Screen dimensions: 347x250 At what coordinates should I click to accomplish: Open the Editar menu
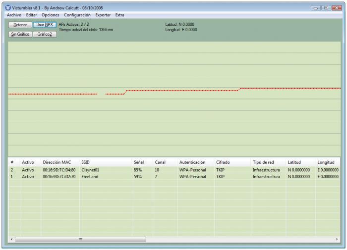coord(31,15)
